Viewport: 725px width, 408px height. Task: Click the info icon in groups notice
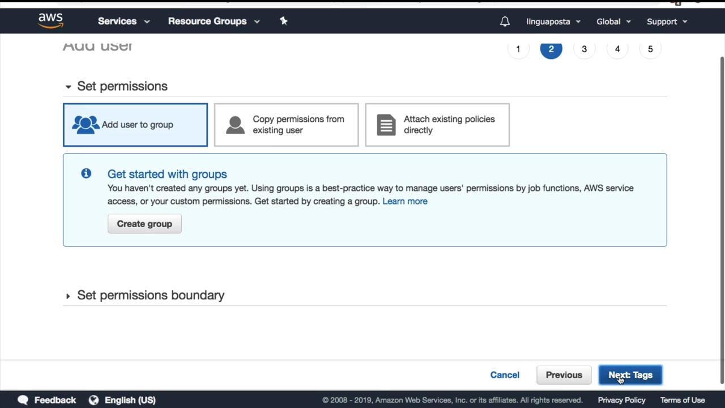(86, 173)
